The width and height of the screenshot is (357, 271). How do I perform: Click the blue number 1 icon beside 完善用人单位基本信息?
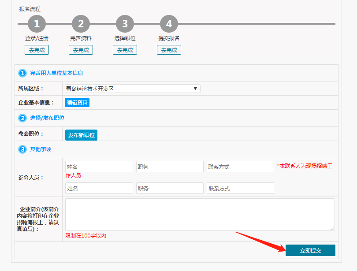click(22, 73)
